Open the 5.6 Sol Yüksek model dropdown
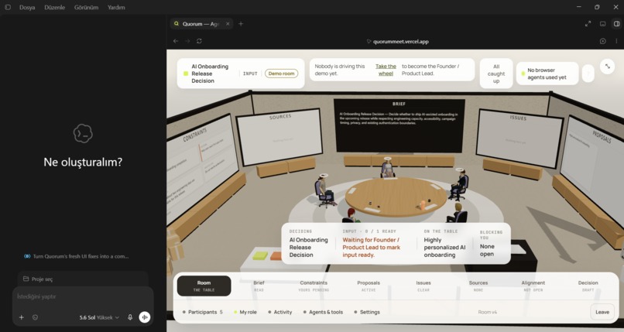Screen dimensions: 624x332 coord(99,317)
